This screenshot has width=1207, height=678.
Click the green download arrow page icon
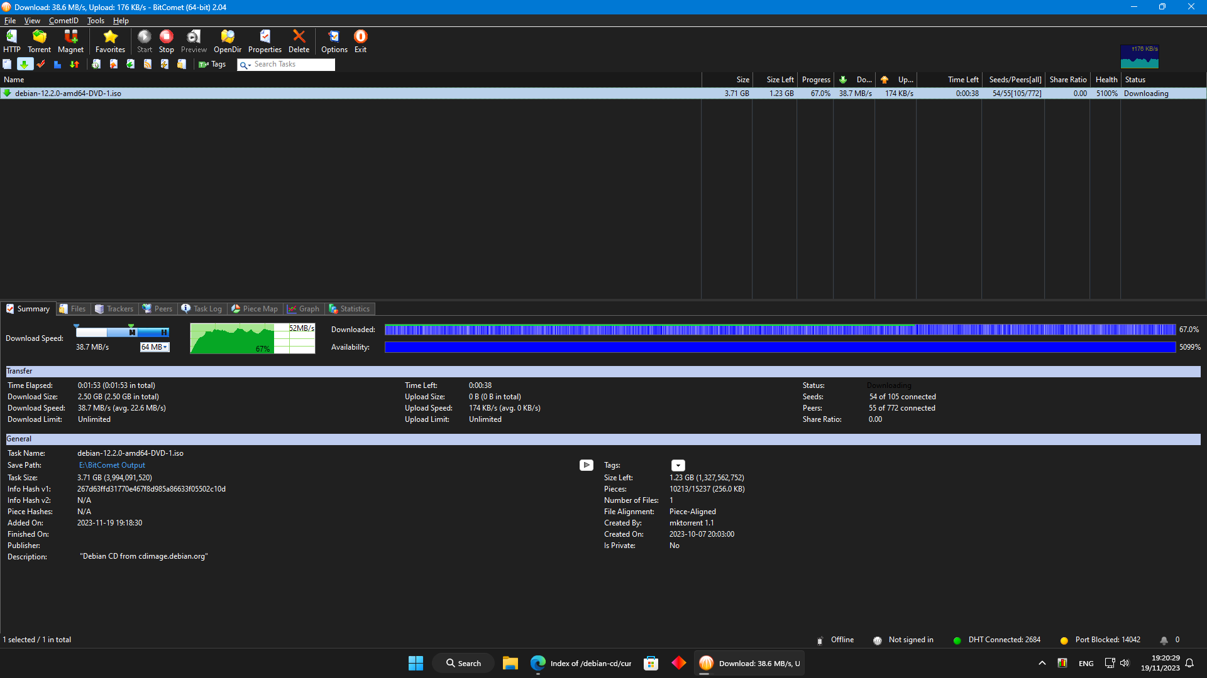click(x=130, y=64)
